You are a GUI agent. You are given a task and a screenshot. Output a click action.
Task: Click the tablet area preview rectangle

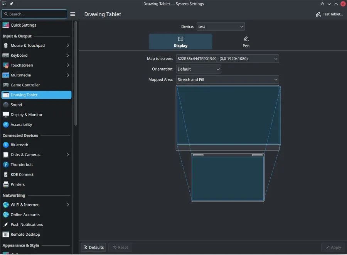pos(227,179)
